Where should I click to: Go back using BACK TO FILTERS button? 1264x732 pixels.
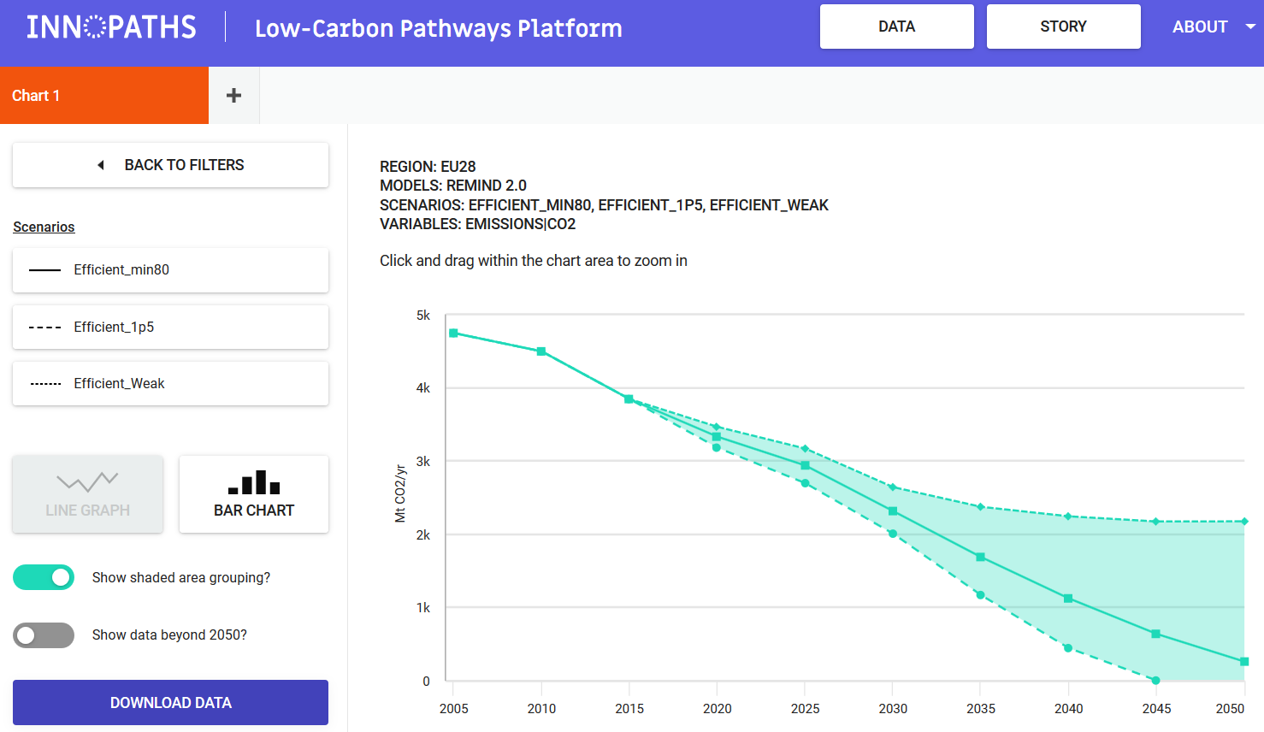(170, 165)
